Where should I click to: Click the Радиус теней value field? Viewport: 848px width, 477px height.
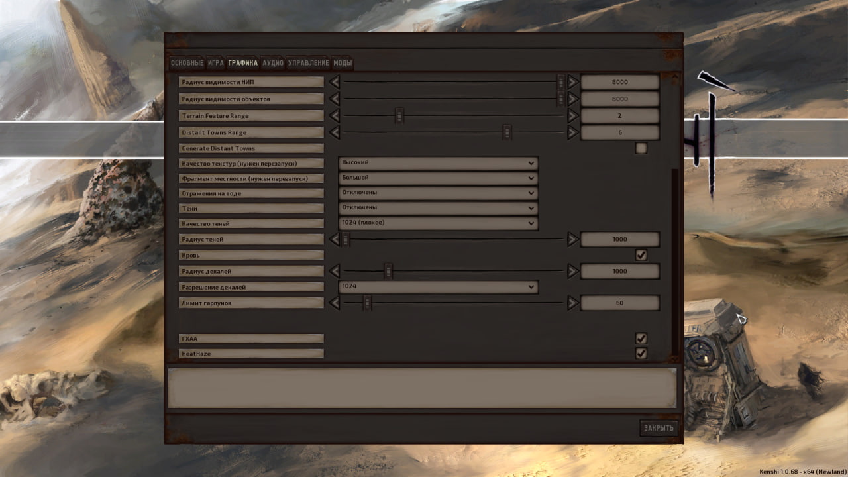pos(619,239)
